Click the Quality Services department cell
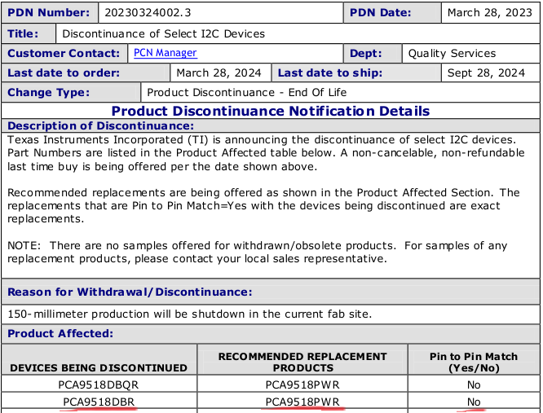 [x=452, y=53]
